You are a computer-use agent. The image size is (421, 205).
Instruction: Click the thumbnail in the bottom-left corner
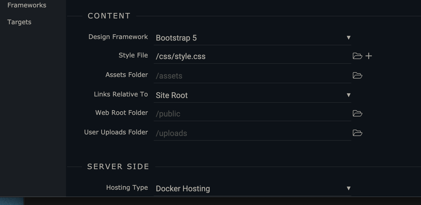[x=12, y=201]
